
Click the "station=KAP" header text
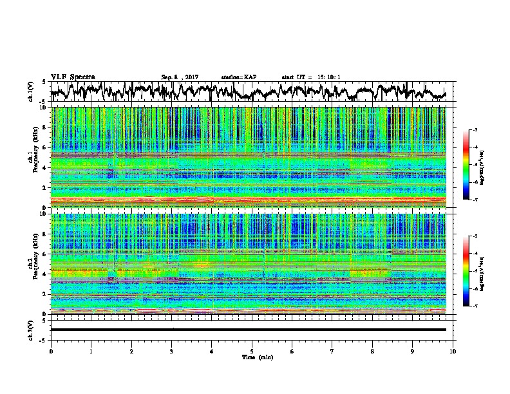pyautogui.click(x=239, y=77)
